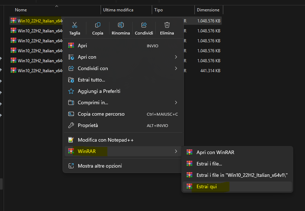Expand the Apri con submenu arrow
This screenshot has height=211, width=305.
point(176,57)
